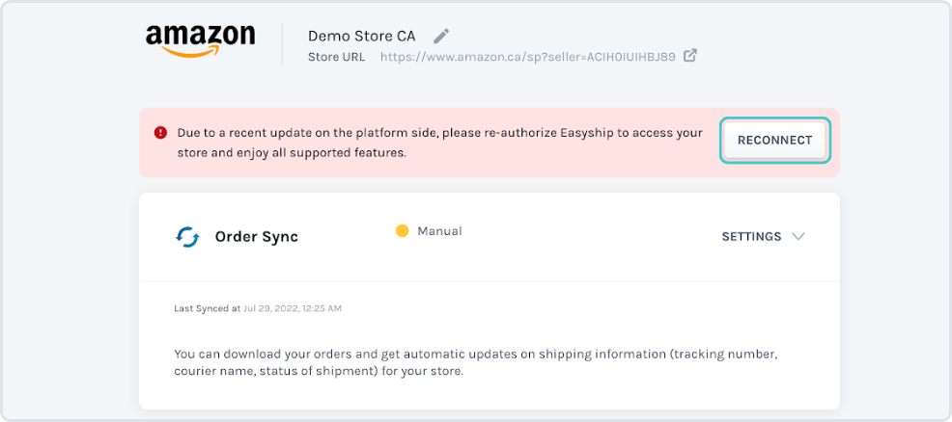
Task: Click the red error alert icon
Action: coord(160,133)
